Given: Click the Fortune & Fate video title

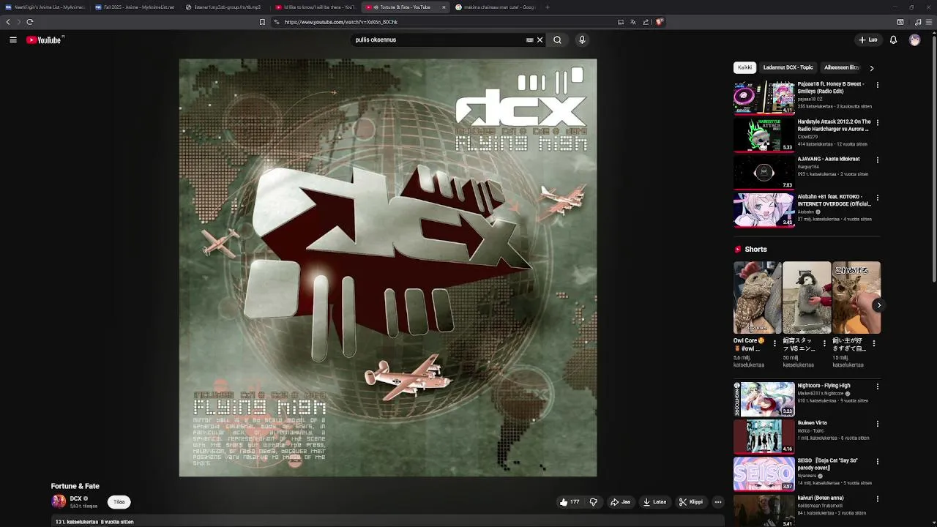Looking at the screenshot, I should 75,486.
